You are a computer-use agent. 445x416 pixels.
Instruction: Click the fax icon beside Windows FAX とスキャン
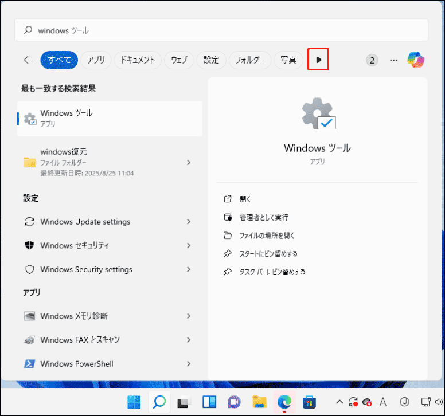[x=29, y=339]
